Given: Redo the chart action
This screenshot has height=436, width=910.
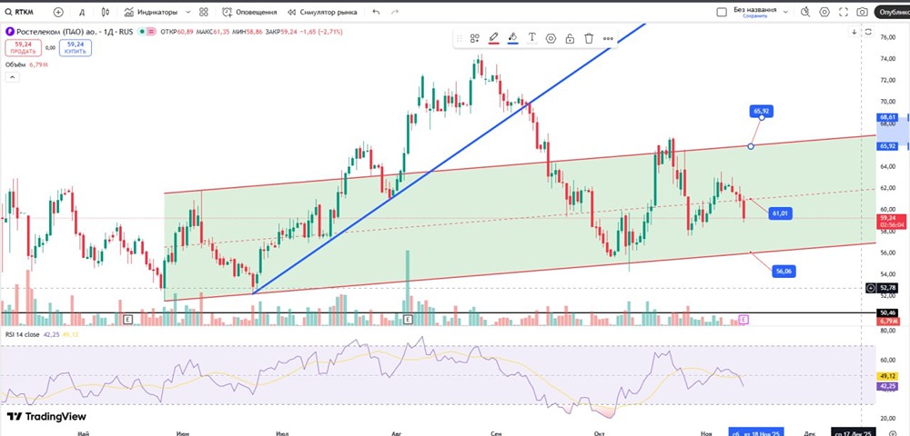Looking at the screenshot, I should (395, 12).
